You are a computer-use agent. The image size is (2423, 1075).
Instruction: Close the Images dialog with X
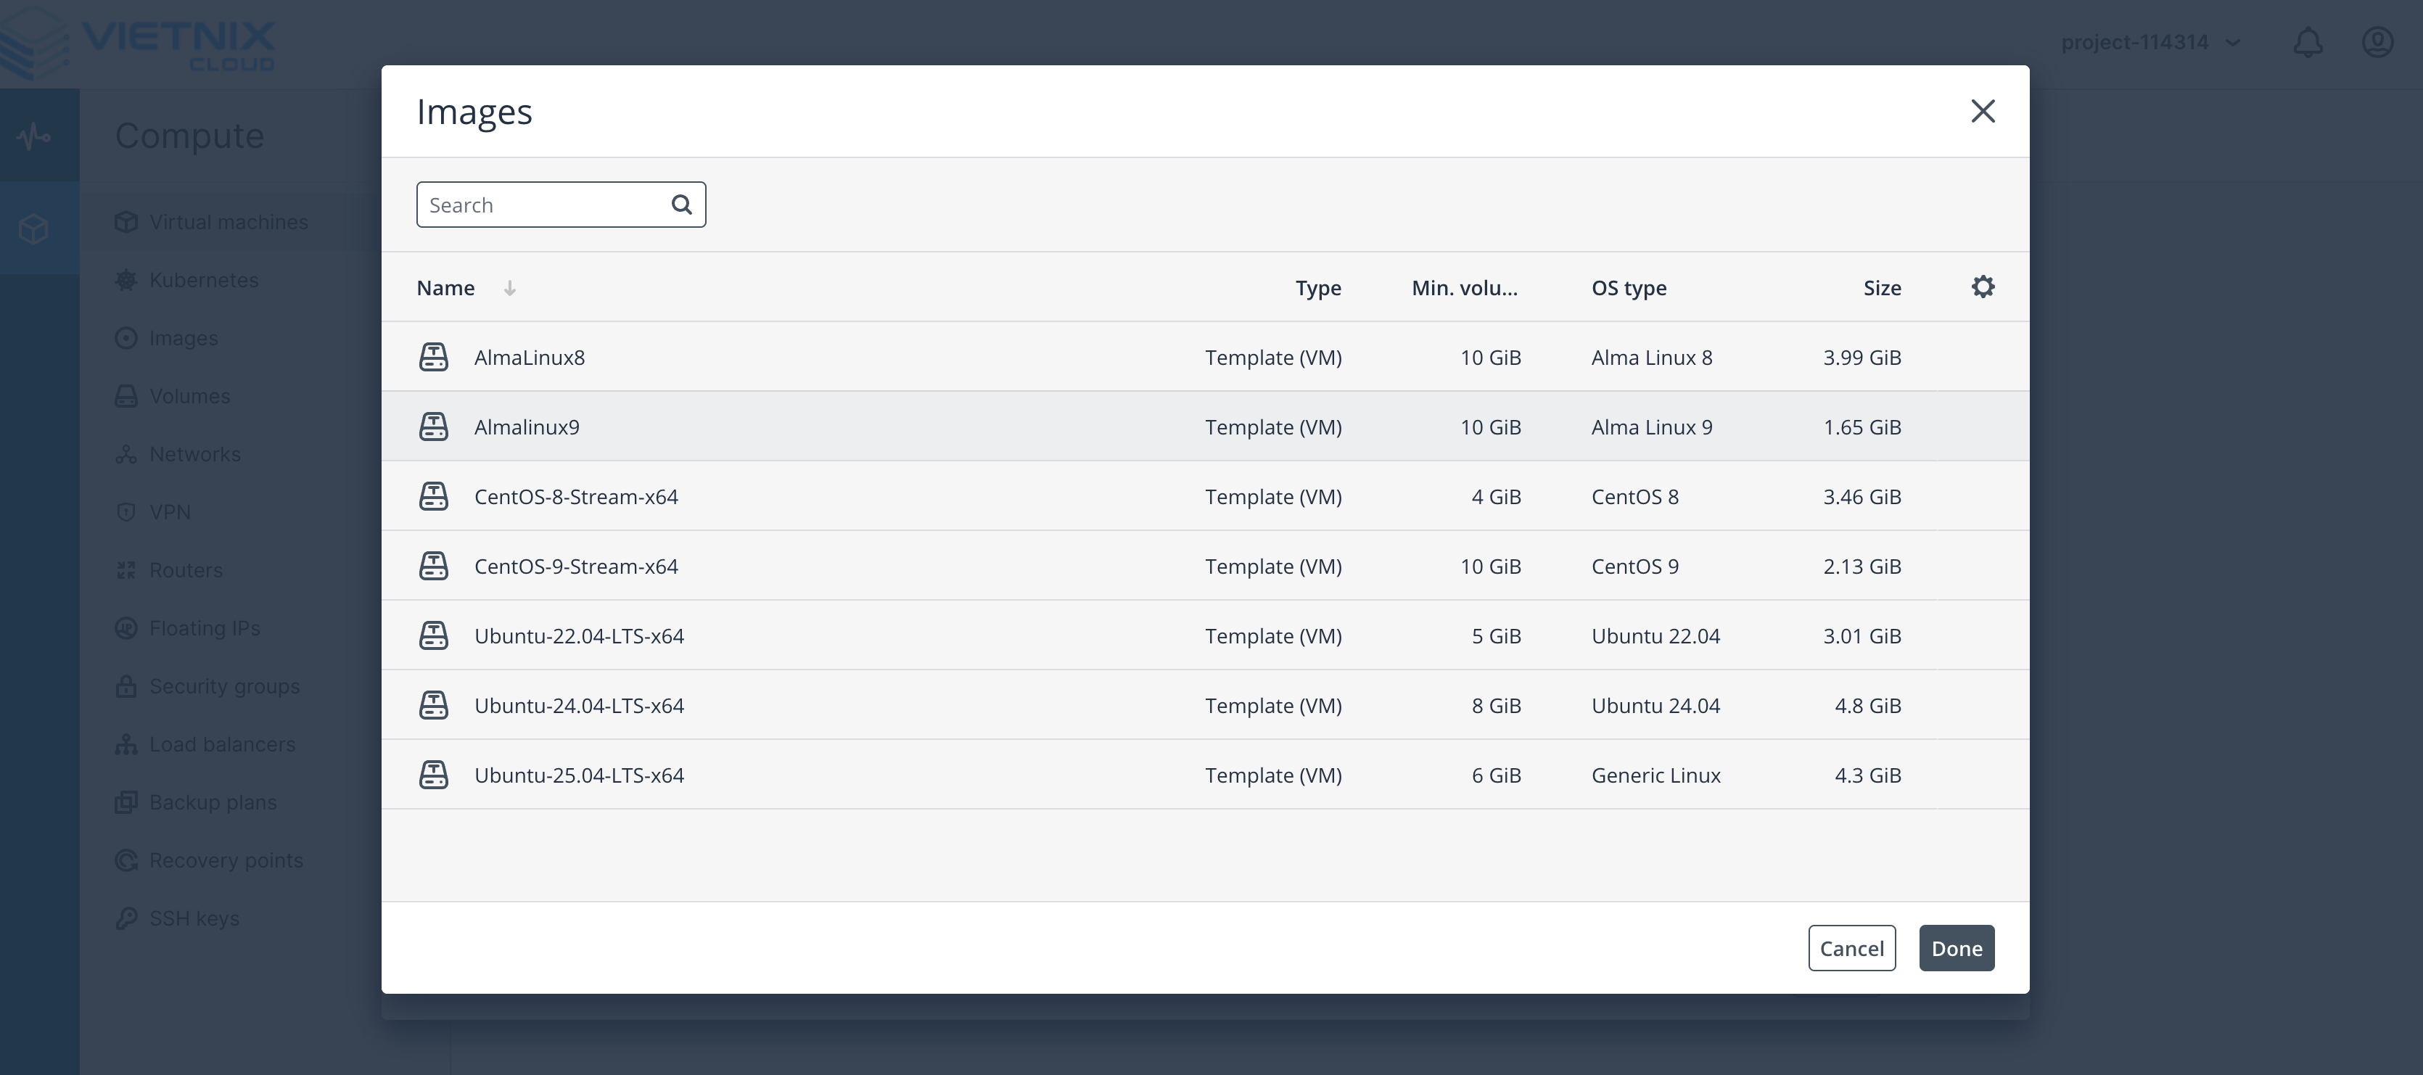[x=1983, y=111]
